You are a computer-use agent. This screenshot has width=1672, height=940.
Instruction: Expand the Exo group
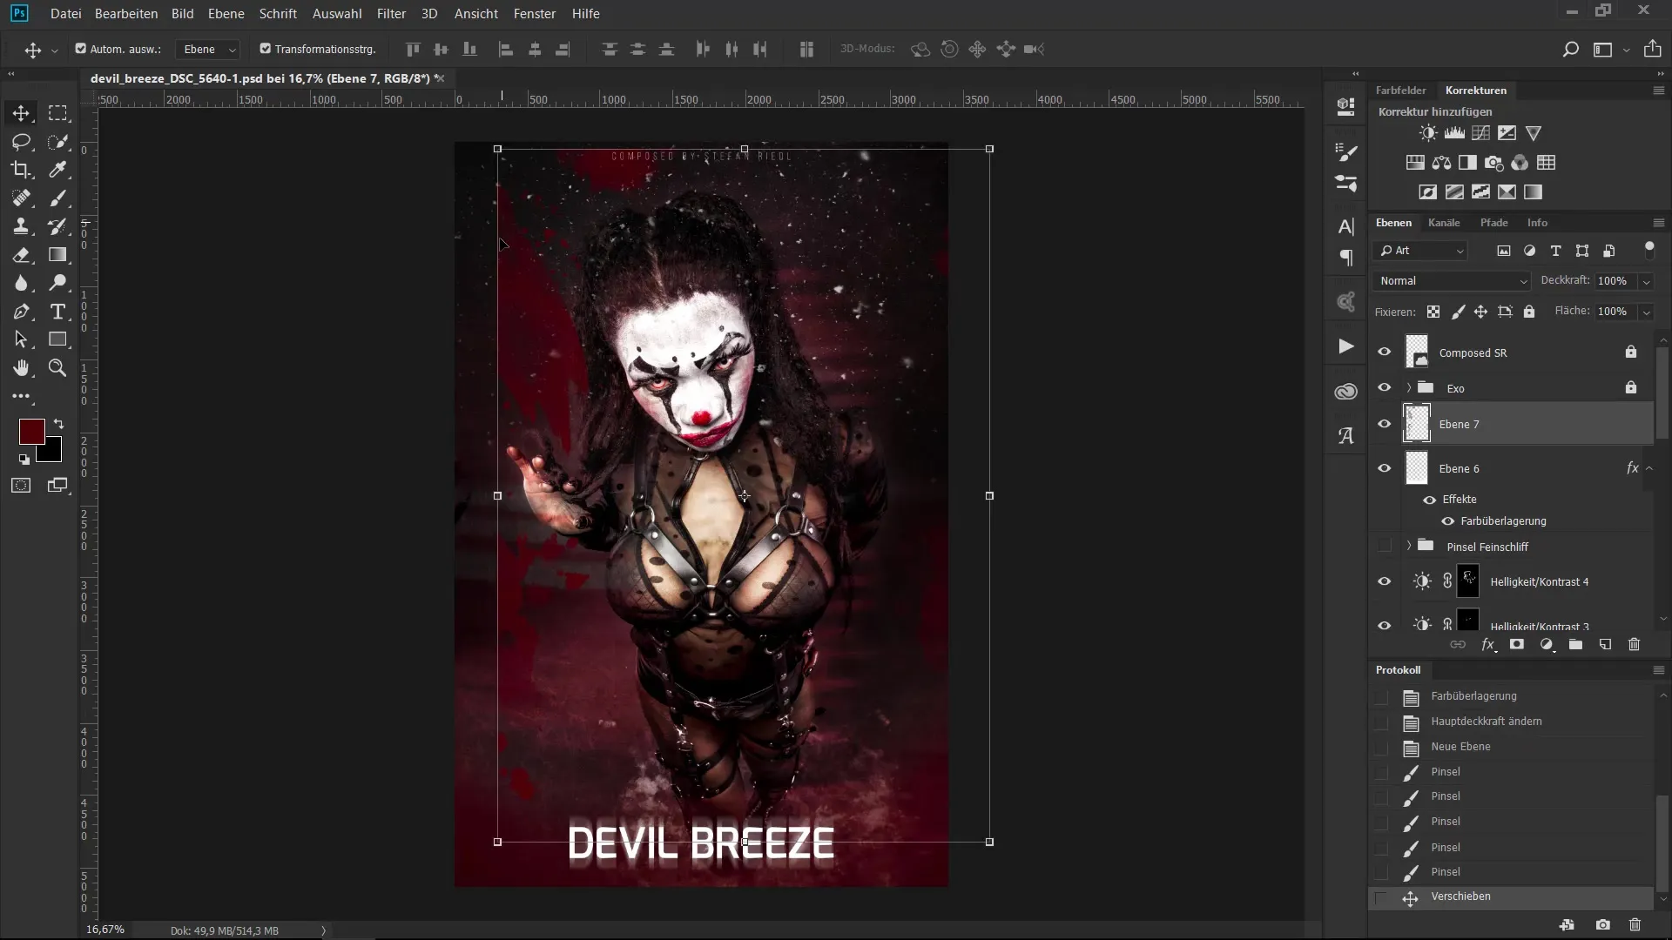[x=1409, y=388]
